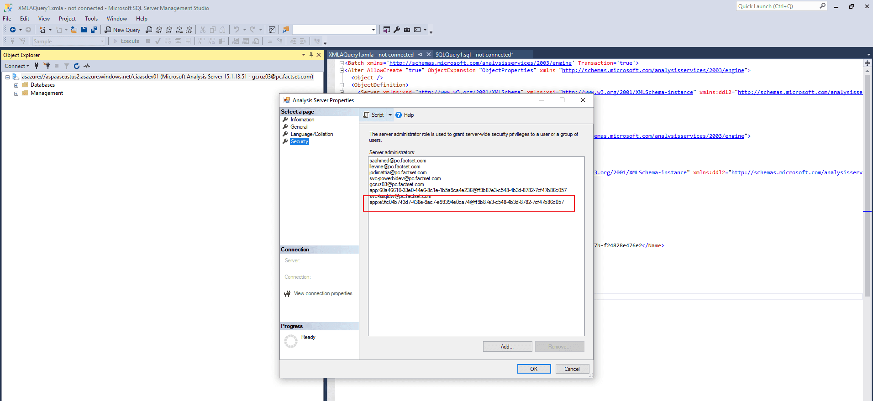Click the Save disk icon
Image resolution: width=873 pixels, height=401 pixels.
pyautogui.click(x=84, y=30)
